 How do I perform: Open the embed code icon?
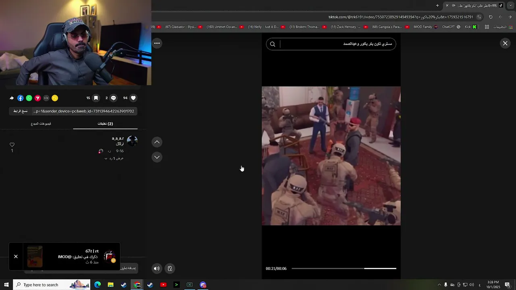46,98
